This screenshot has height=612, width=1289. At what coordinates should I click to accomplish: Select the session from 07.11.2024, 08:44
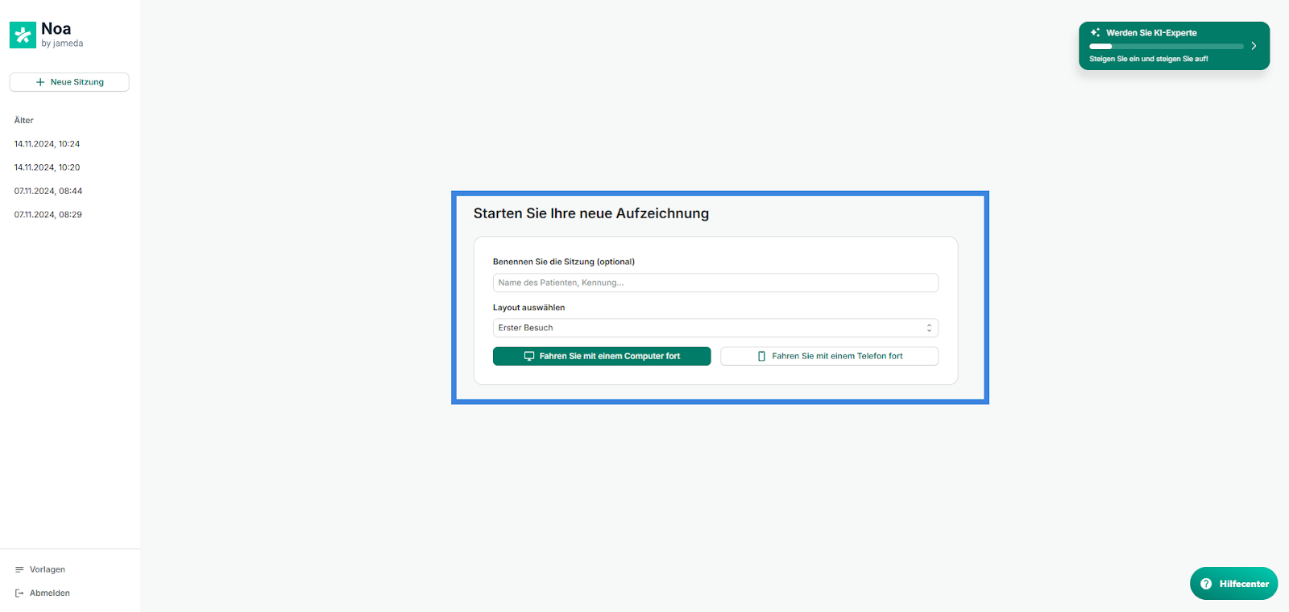point(48,191)
